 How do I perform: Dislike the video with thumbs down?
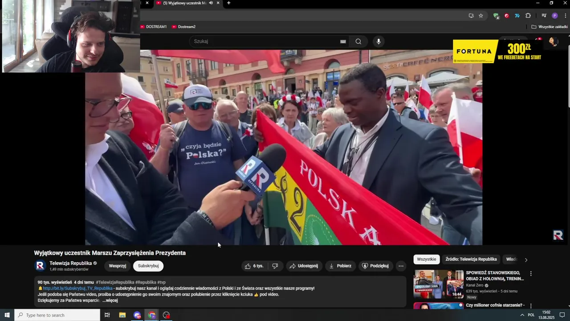pos(275,266)
